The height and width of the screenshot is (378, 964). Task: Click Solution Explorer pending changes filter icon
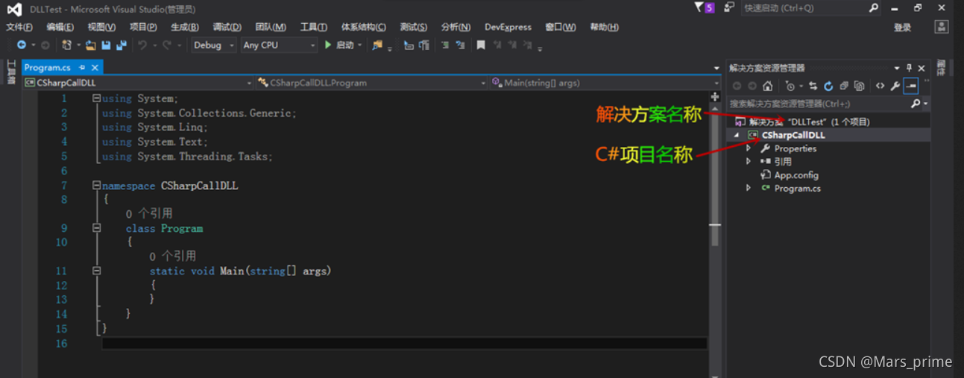point(791,86)
